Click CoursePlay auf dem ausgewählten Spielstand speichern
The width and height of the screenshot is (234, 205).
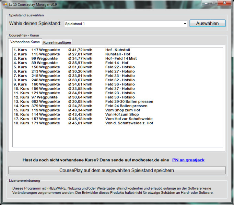pos(117,170)
